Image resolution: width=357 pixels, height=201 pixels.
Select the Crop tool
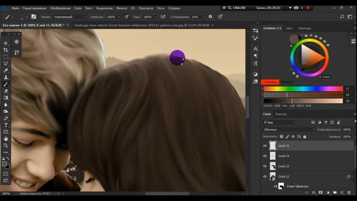[6, 50]
